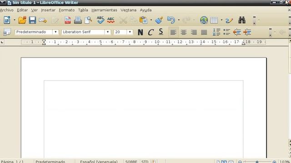Open the Ventana menu
The height and width of the screenshot is (163, 291).
(x=128, y=10)
